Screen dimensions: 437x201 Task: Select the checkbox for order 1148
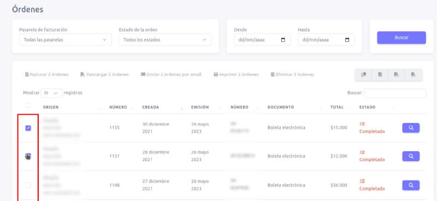click(28, 185)
